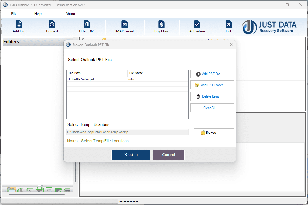This screenshot has width=308, height=205.
Task: Open the Help menu
Action: tap(38, 13)
